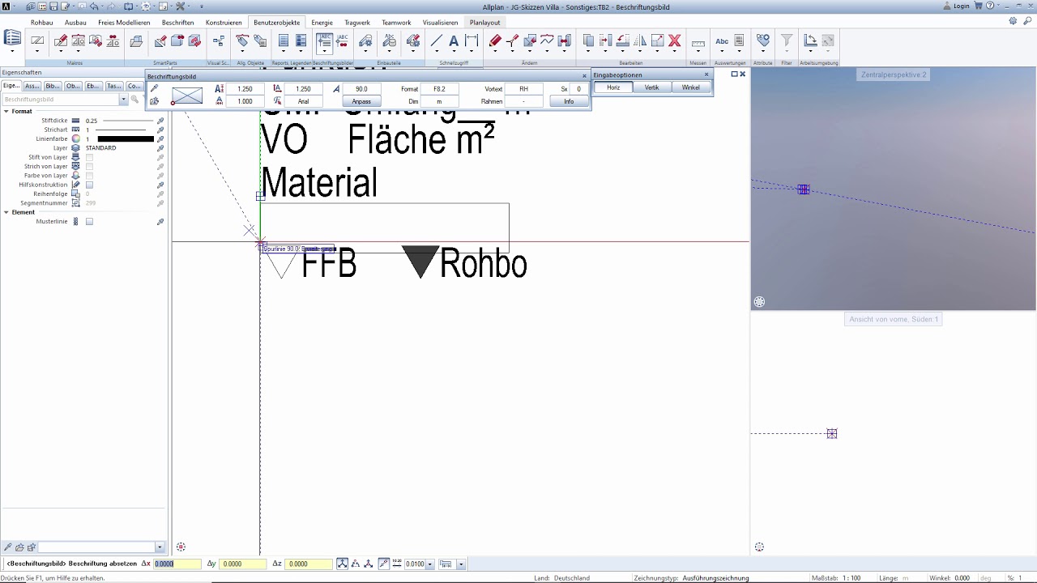Click the eyedropper next to Stiftdicke
1037x583 pixels.
(160, 121)
